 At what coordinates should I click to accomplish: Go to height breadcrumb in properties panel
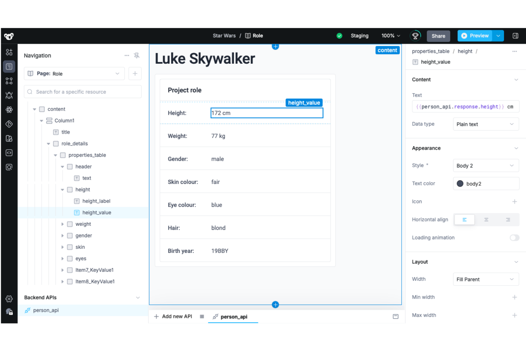click(x=465, y=52)
